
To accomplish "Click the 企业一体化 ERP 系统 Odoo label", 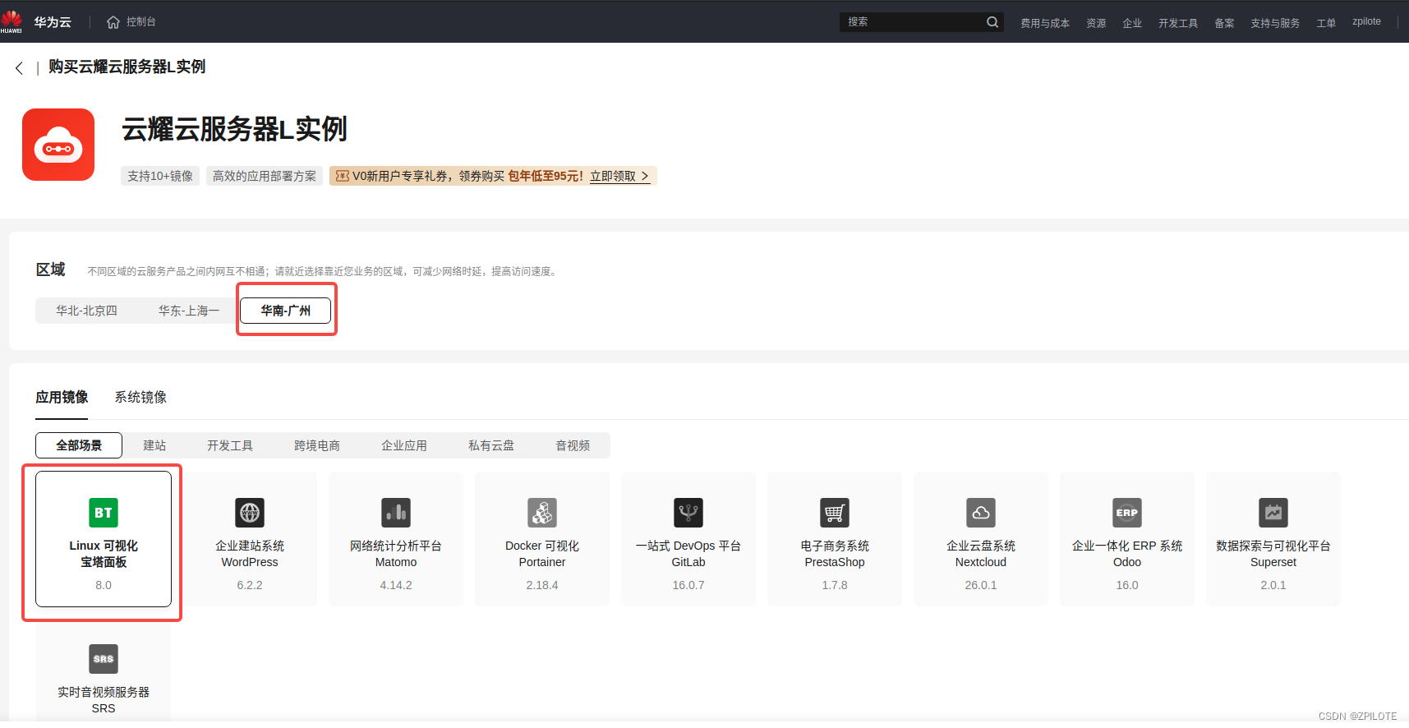I will (x=1127, y=554).
